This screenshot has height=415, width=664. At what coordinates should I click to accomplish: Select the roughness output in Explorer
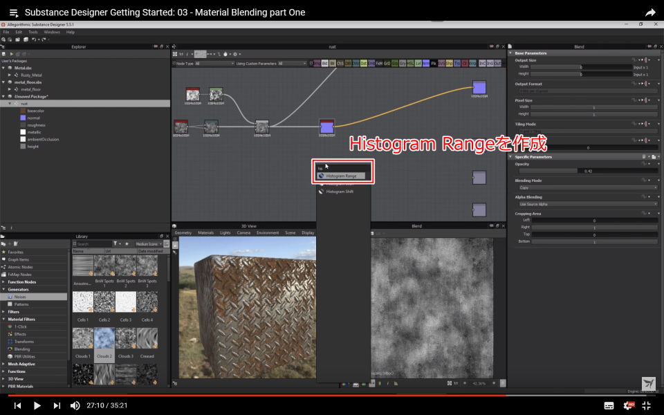[x=37, y=125]
